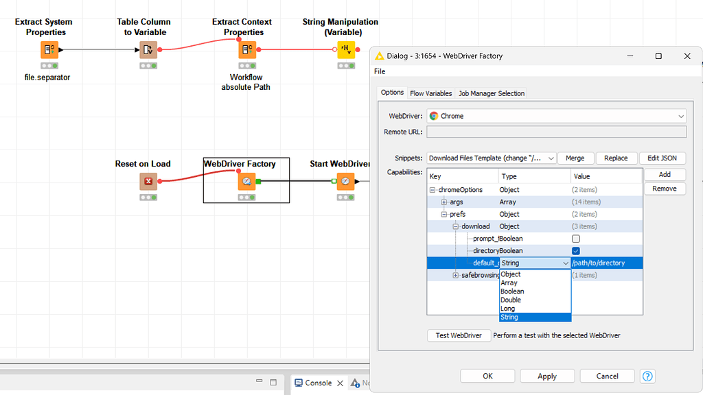Open the File menu in the dialog

tap(379, 71)
